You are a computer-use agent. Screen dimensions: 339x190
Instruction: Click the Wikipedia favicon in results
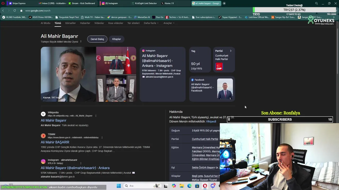pyautogui.click(x=43, y=114)
